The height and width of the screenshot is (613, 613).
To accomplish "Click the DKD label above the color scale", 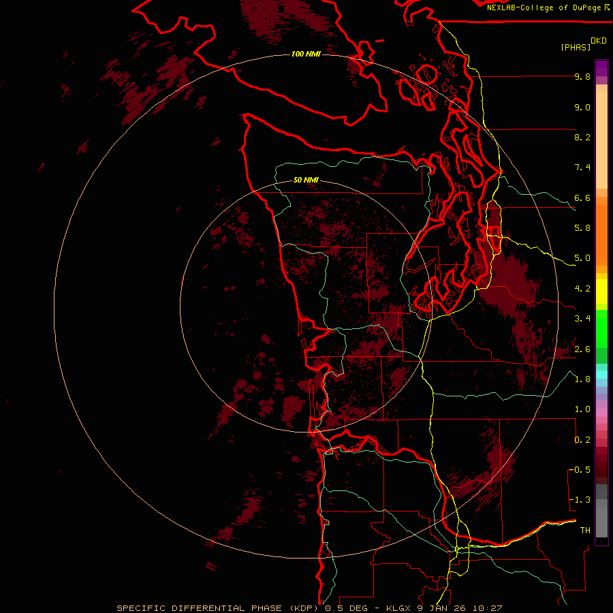I will click(599, 41).
